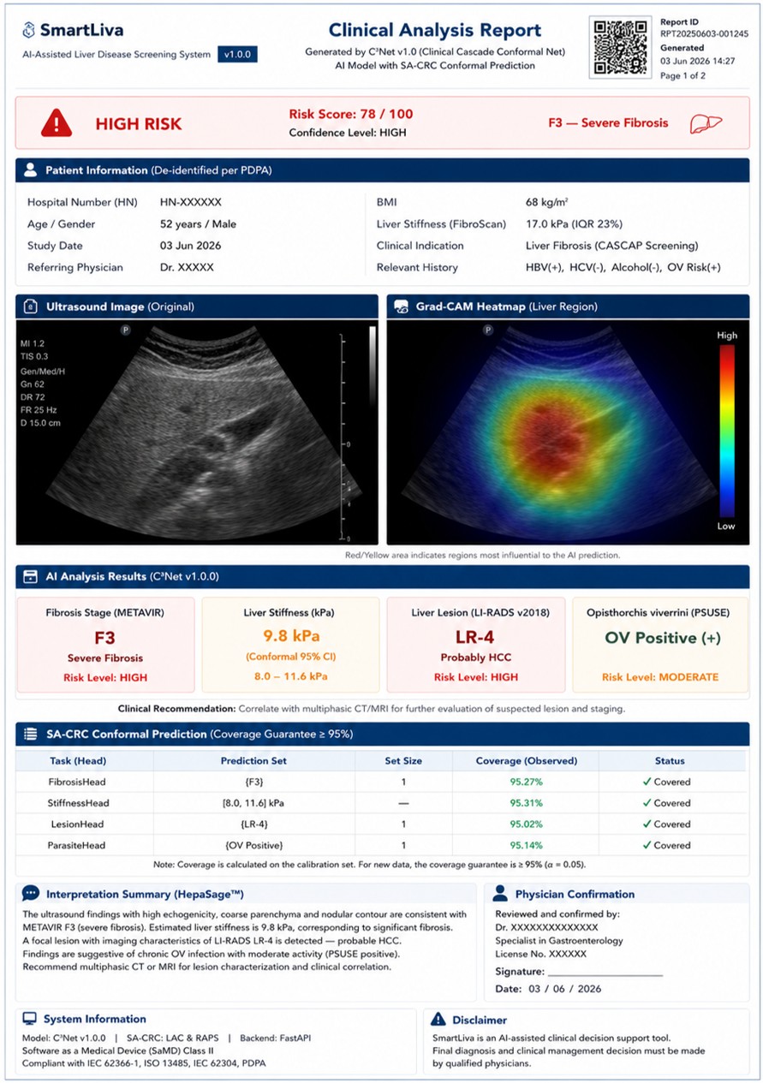Click the Status column header

(670, 760)
